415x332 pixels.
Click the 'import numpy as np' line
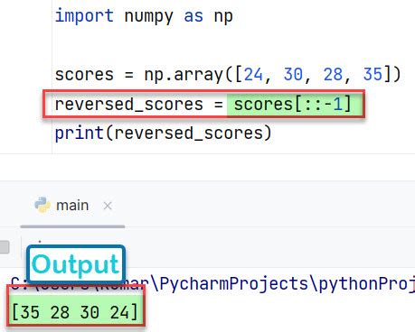pos(144,16)
